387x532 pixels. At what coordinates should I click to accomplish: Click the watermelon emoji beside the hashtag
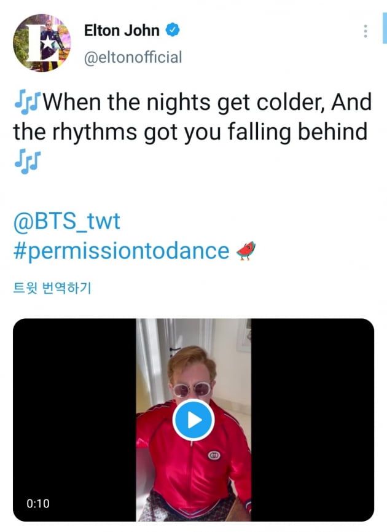click(245, 251)
